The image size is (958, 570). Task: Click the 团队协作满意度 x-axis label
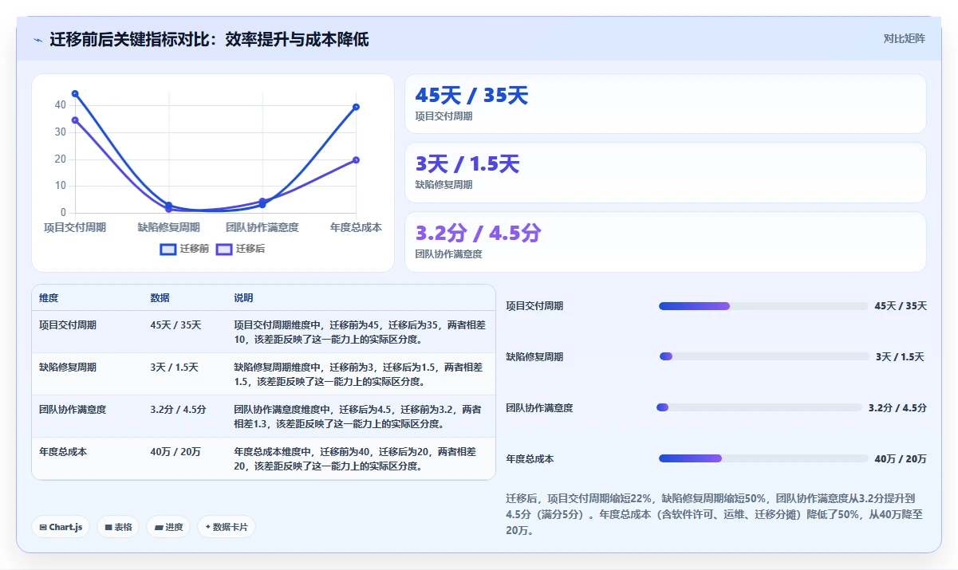262,227
